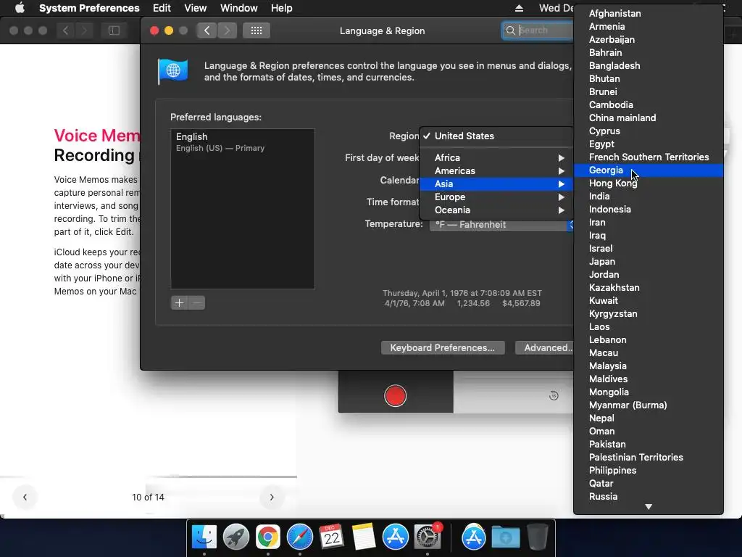Choose Malaysia from the list
The width and height of the screenshot is (742, 557).
point(649,366)
